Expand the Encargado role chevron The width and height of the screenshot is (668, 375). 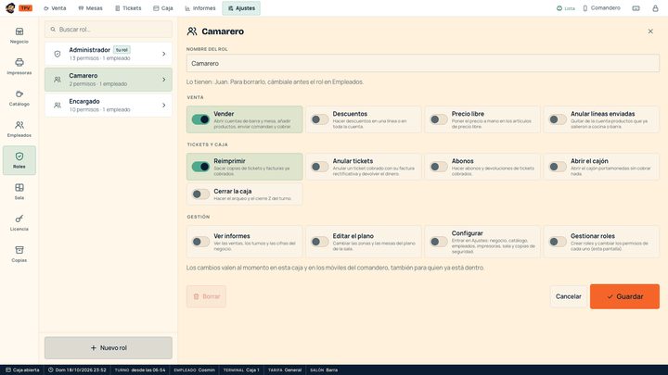click(164, 106)
